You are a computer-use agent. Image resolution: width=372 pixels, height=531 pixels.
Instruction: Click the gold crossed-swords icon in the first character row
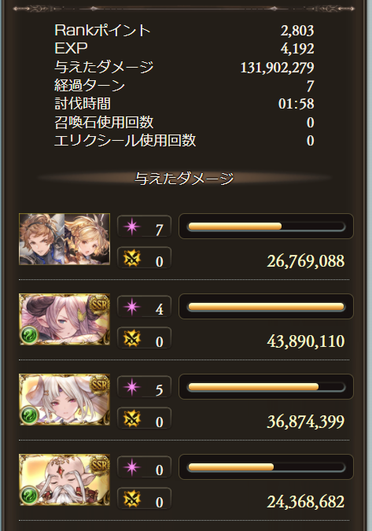coord(131,258)
